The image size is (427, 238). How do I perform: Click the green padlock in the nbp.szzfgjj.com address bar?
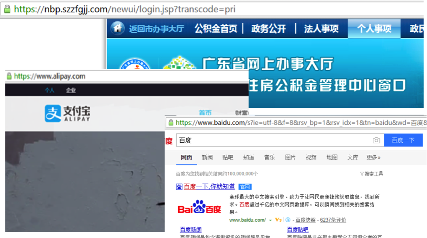click(x=6, y=9)
